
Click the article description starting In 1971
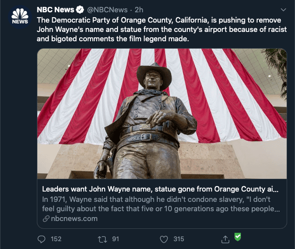(161, 204)
